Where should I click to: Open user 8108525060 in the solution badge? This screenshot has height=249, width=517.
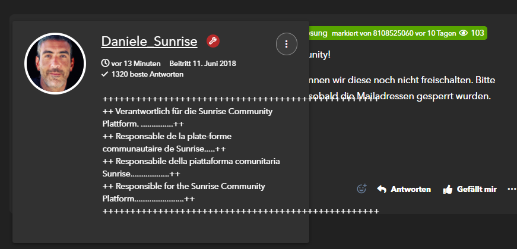click(395, 33)
